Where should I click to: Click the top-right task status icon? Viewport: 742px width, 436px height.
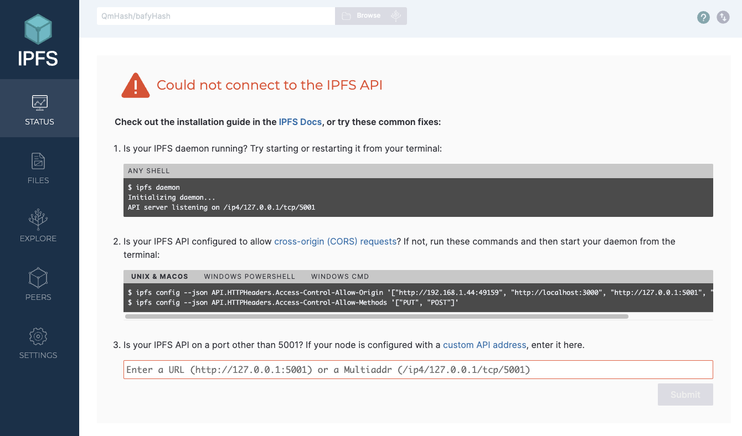pyautogui.click(x=723, y=17)
